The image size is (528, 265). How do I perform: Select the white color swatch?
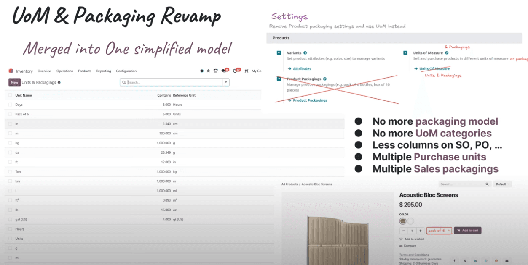[410, 221]
